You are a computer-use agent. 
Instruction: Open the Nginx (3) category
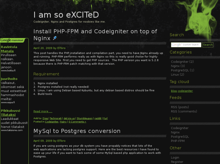click(x=178, y=66)
